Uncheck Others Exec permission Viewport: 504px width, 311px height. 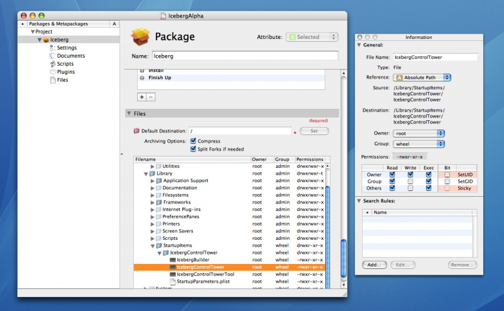point(429,188)
